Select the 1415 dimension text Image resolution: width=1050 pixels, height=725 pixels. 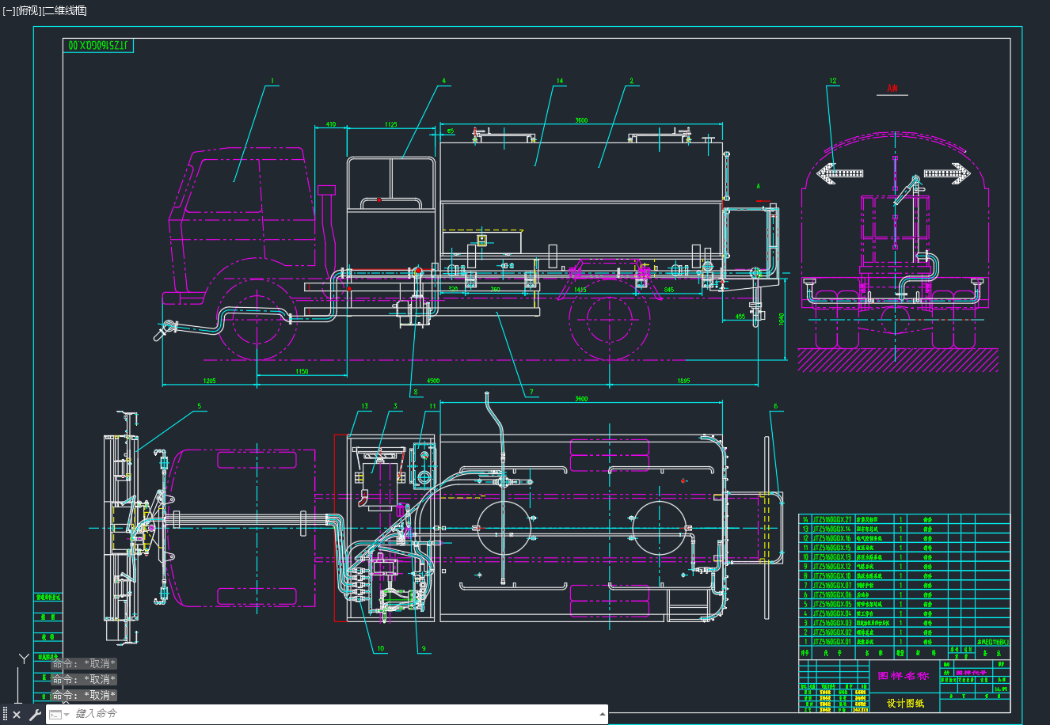coord(580,290)
